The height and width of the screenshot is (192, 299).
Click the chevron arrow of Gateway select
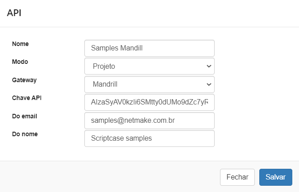pyautogui.click(x=208, y=84)
